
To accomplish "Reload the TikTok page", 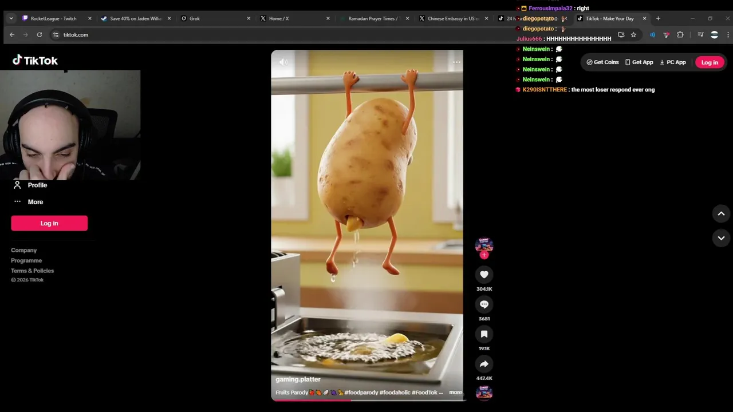I will [x=39, y=35].
